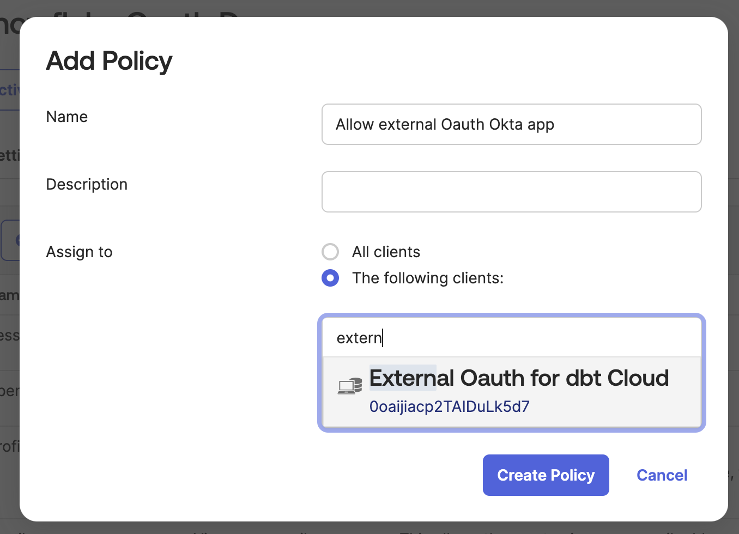Focus the Name input field

click(511, 124)
